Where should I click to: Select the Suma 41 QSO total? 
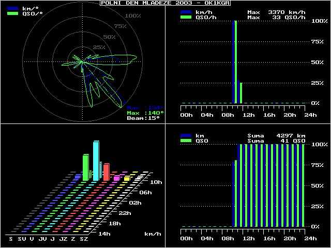(x=276, y=141)
